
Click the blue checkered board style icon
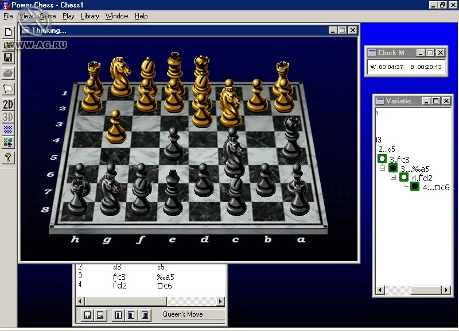(x=8, y=130)
